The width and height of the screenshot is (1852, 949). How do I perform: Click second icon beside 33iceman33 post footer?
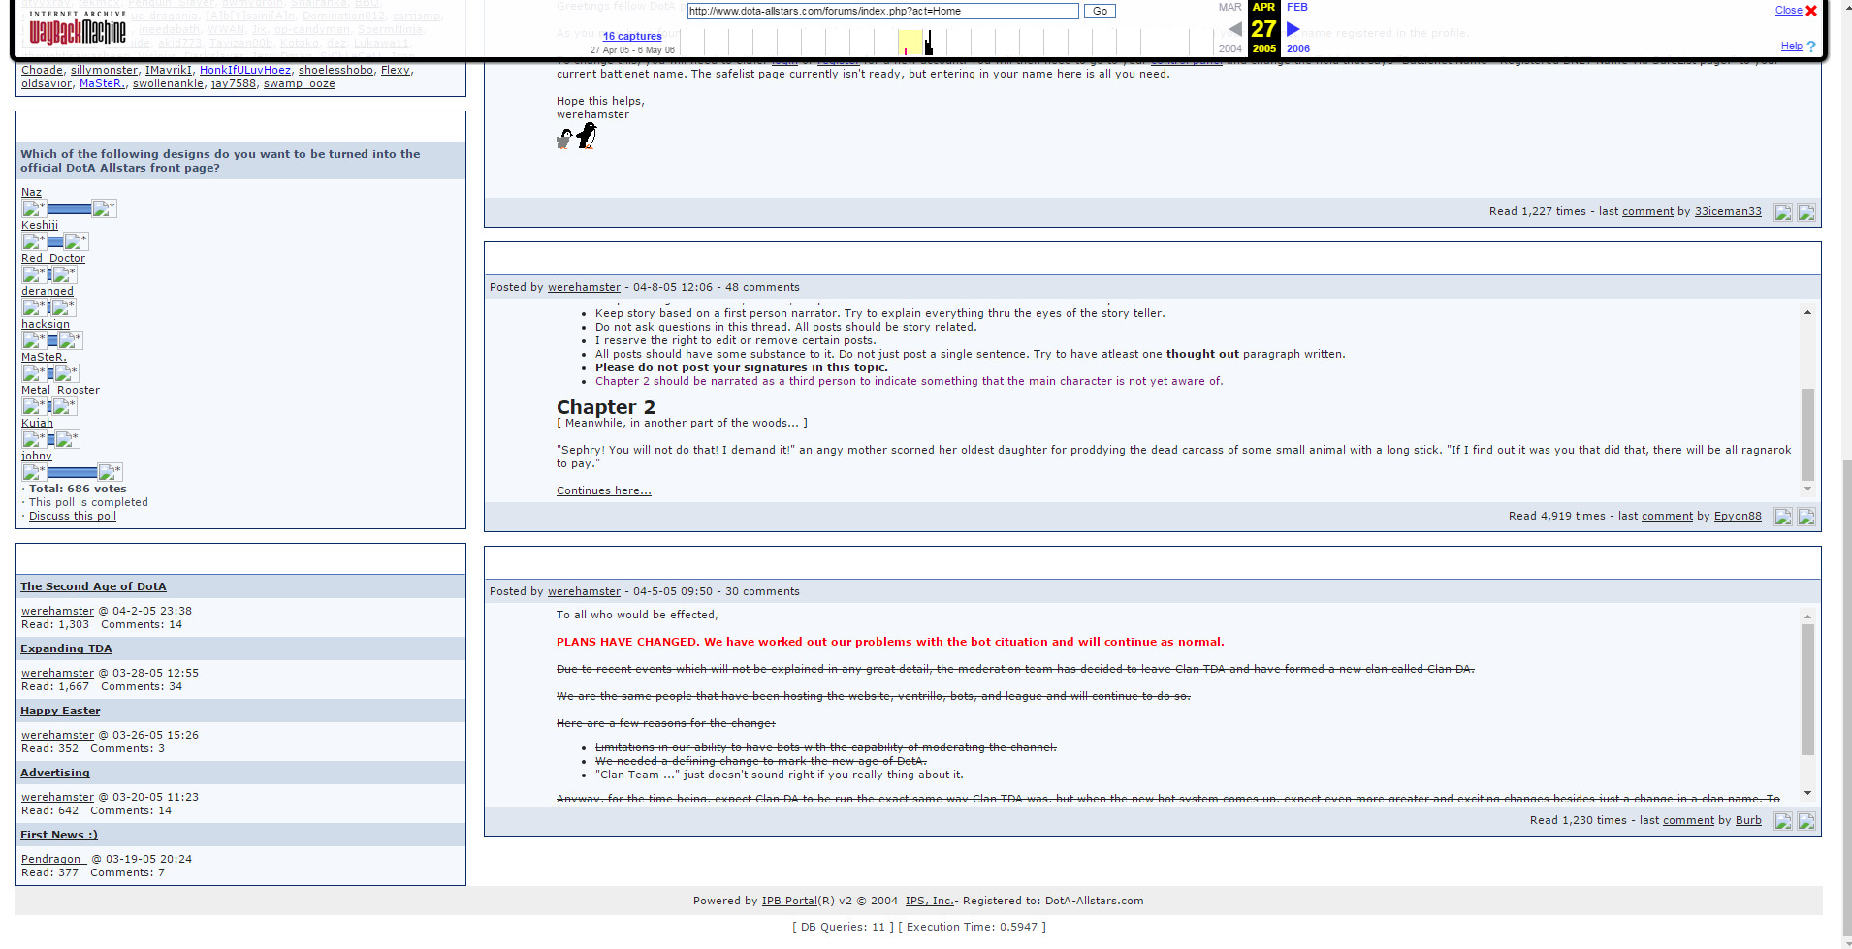[x=1806, y=212]
